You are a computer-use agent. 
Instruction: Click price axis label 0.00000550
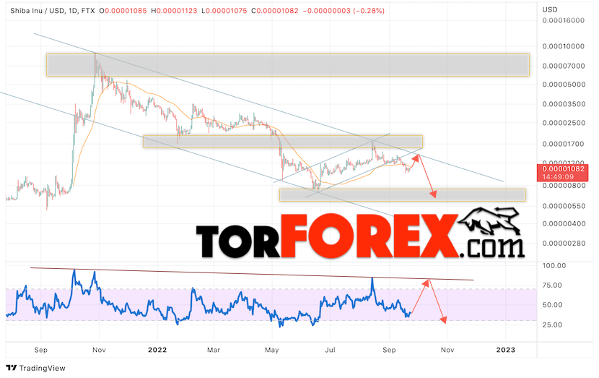[x=564, y=206]
